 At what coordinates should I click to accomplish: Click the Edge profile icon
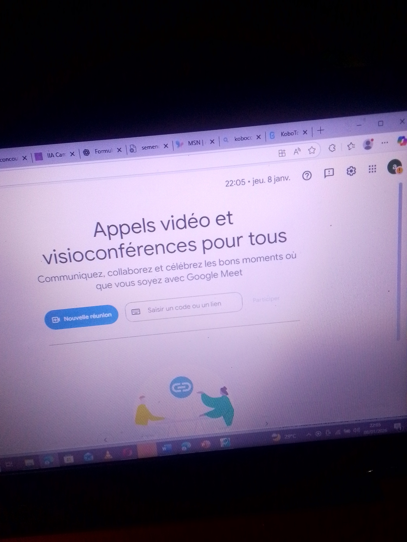pos(368,144)
